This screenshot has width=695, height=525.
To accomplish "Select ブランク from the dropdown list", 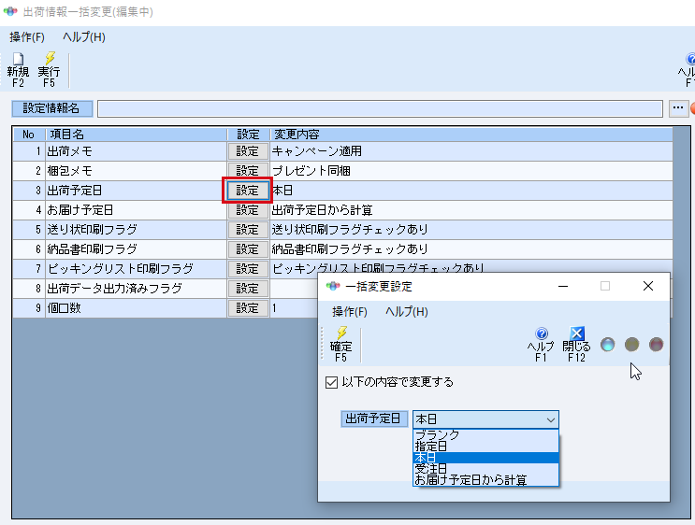I will pos(485,435).
